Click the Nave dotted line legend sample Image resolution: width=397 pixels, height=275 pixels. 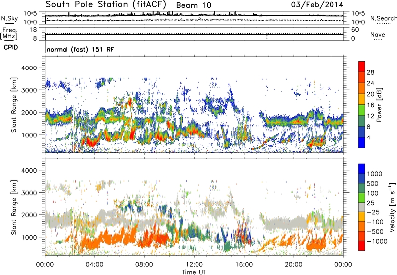point(378,40)
